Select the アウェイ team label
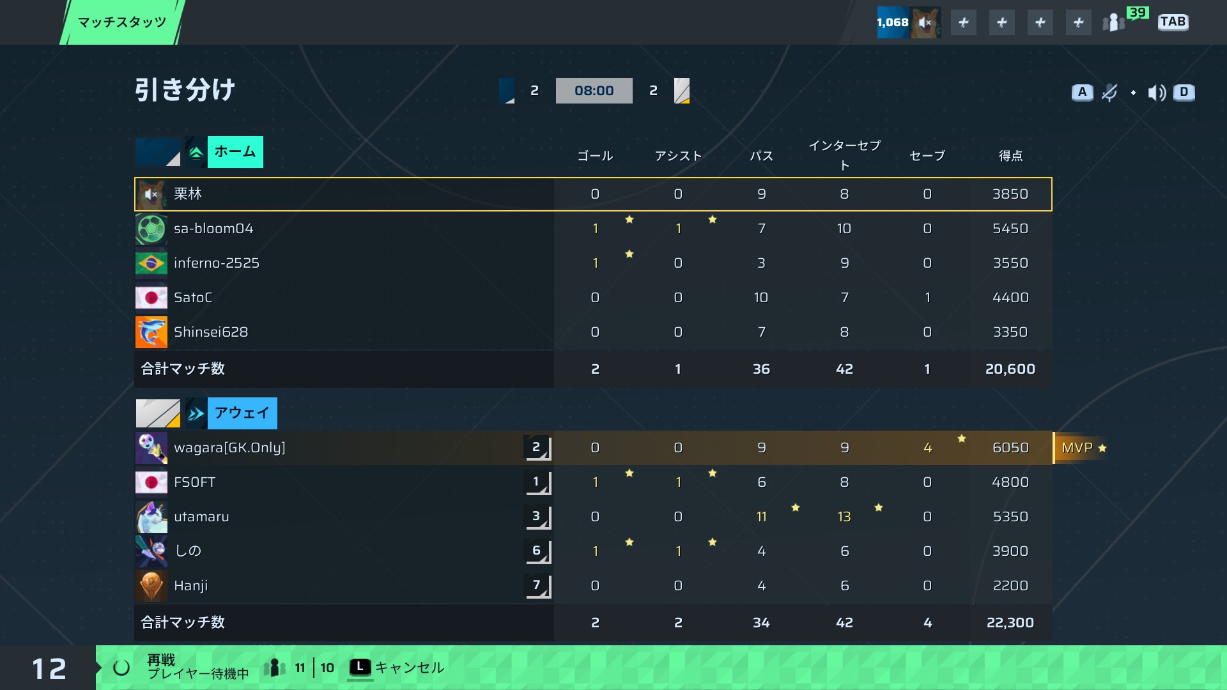The width and height of the screenshot is (1227, 690). (x=242, y=413)
